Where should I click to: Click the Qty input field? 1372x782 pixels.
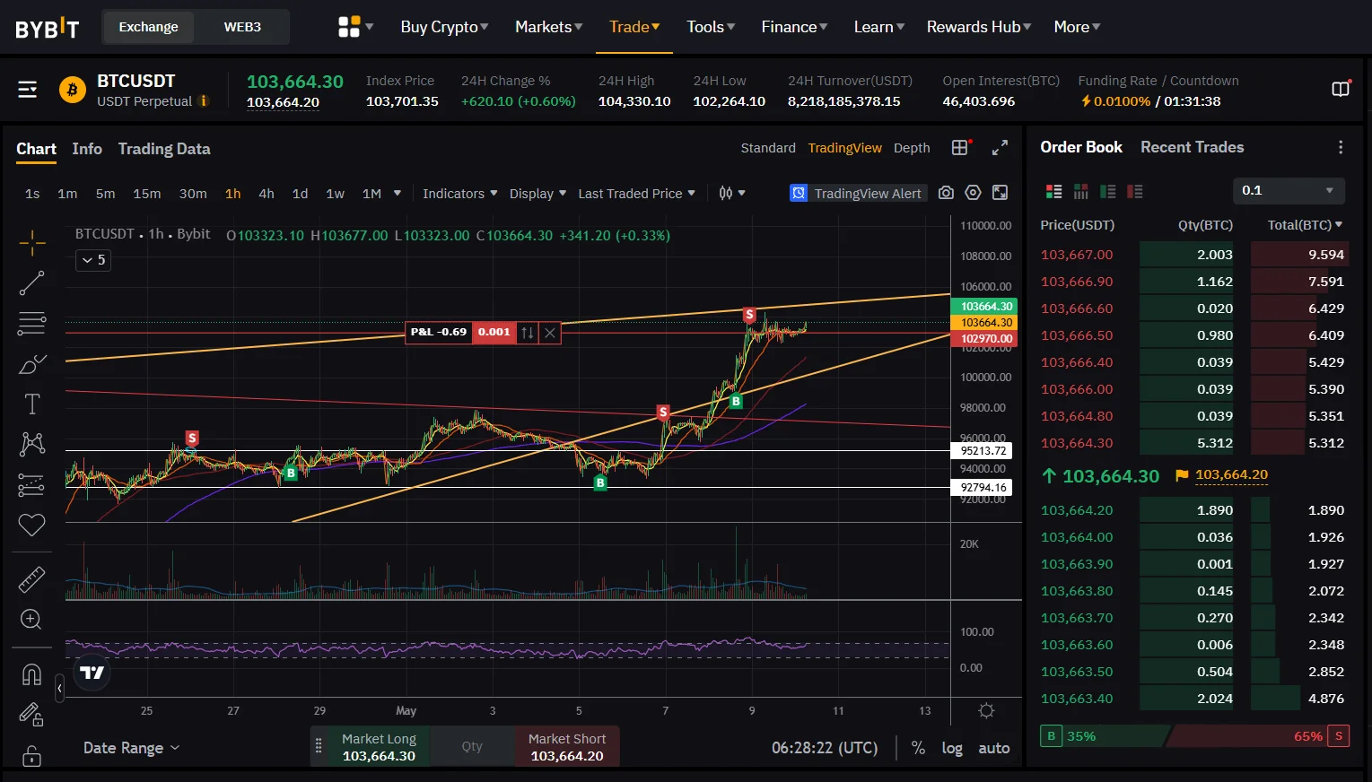click(x=472, y=746)
